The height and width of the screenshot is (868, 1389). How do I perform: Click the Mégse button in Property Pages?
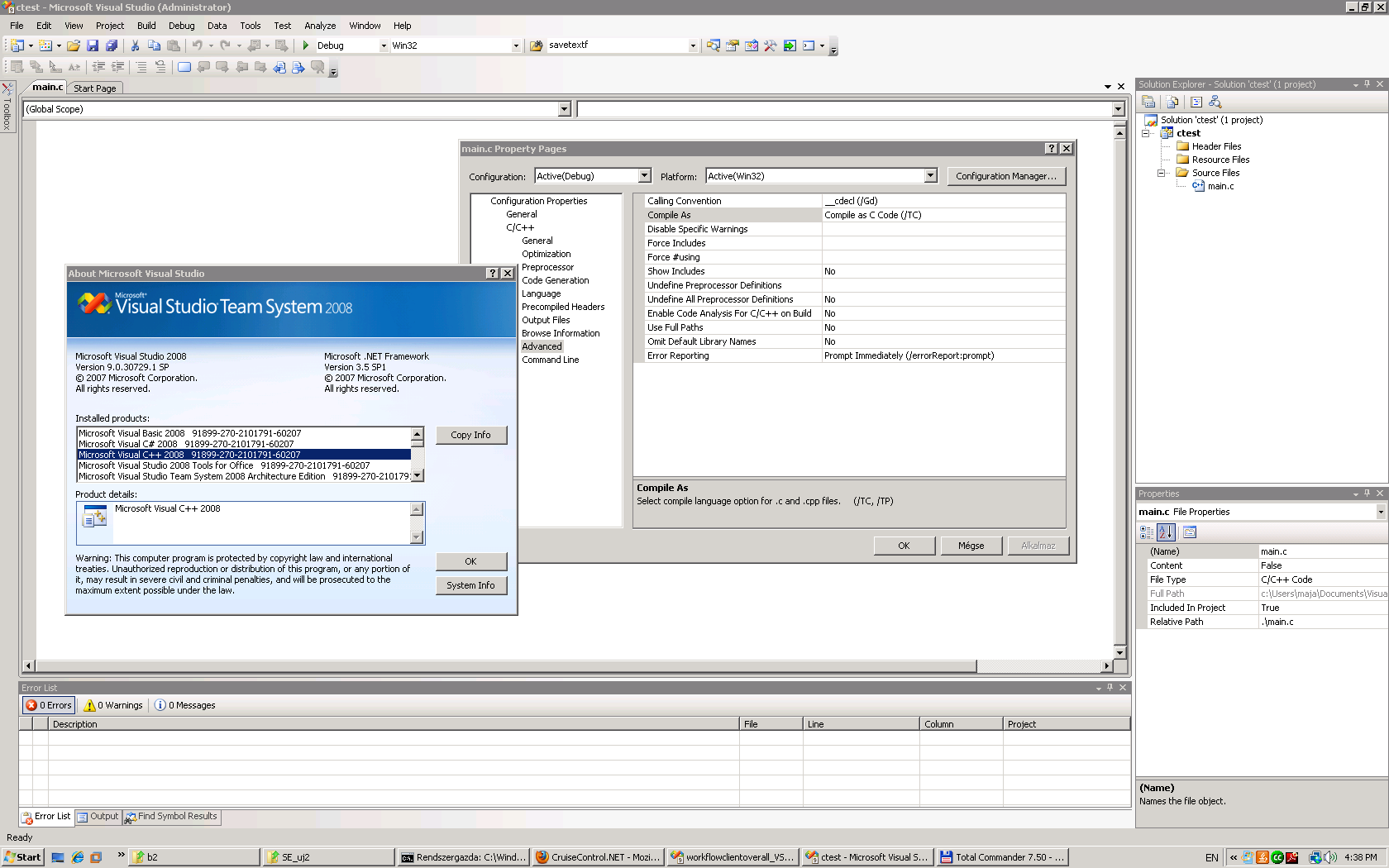point(971,546)
